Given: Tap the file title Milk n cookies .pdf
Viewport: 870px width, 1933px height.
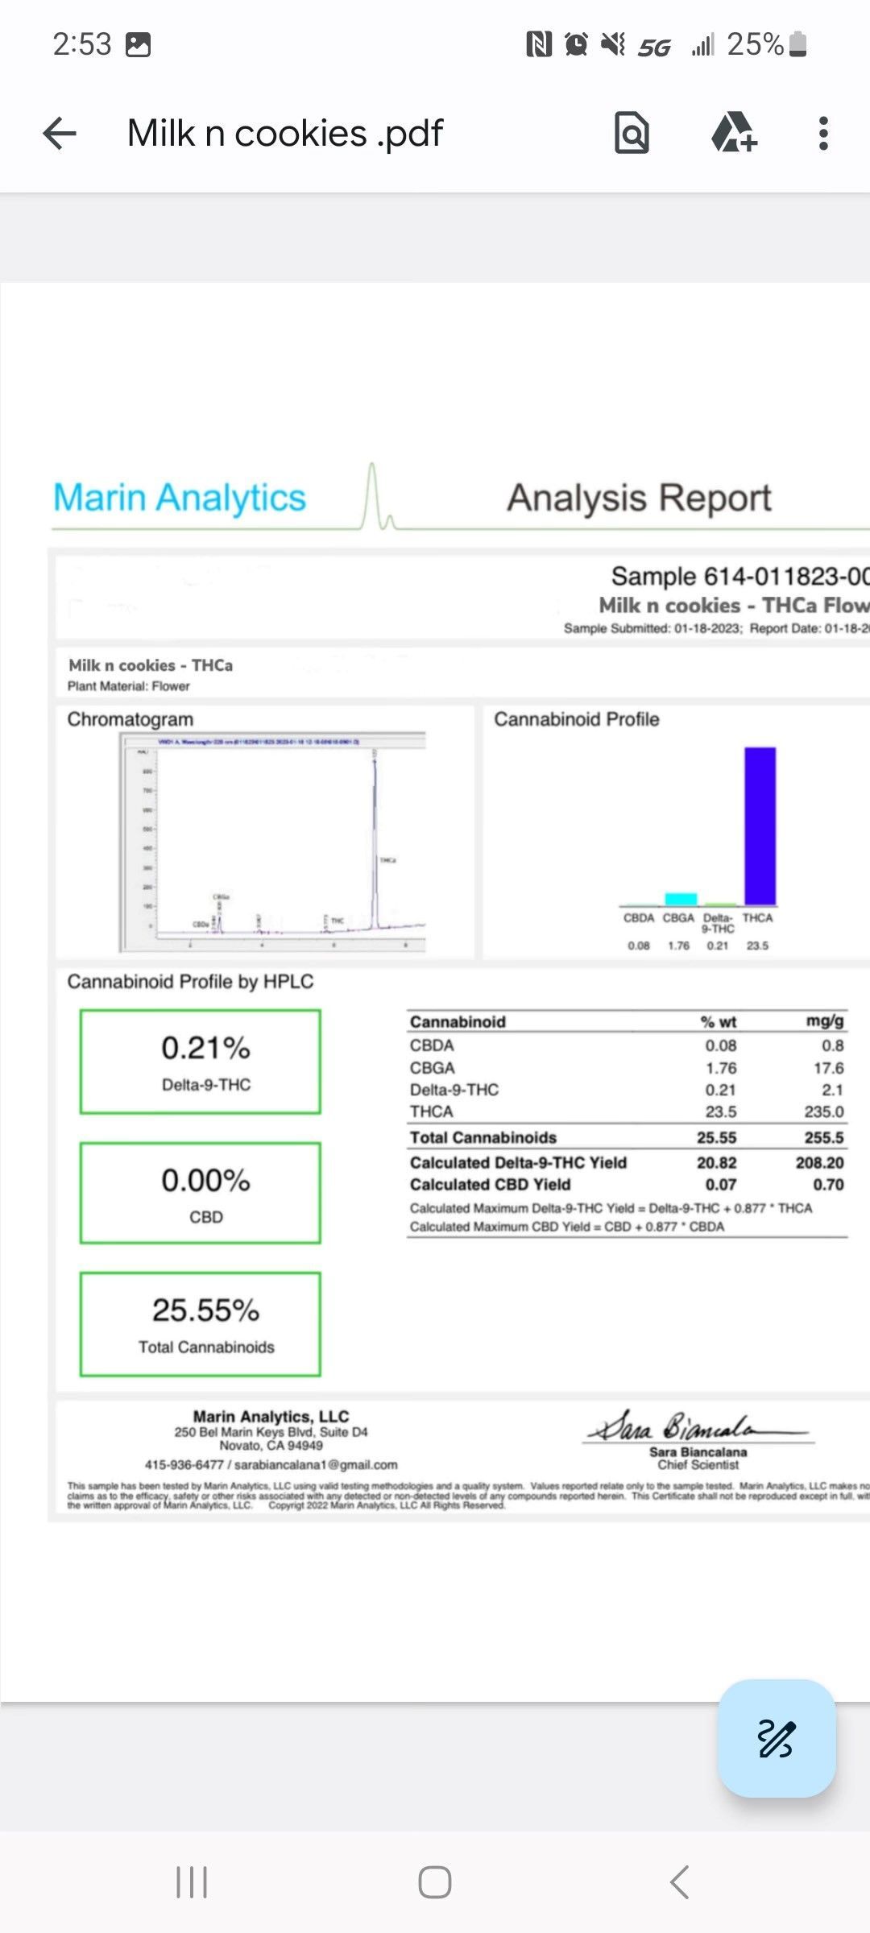Looking at the screenshot, I should tap(285, 133).
